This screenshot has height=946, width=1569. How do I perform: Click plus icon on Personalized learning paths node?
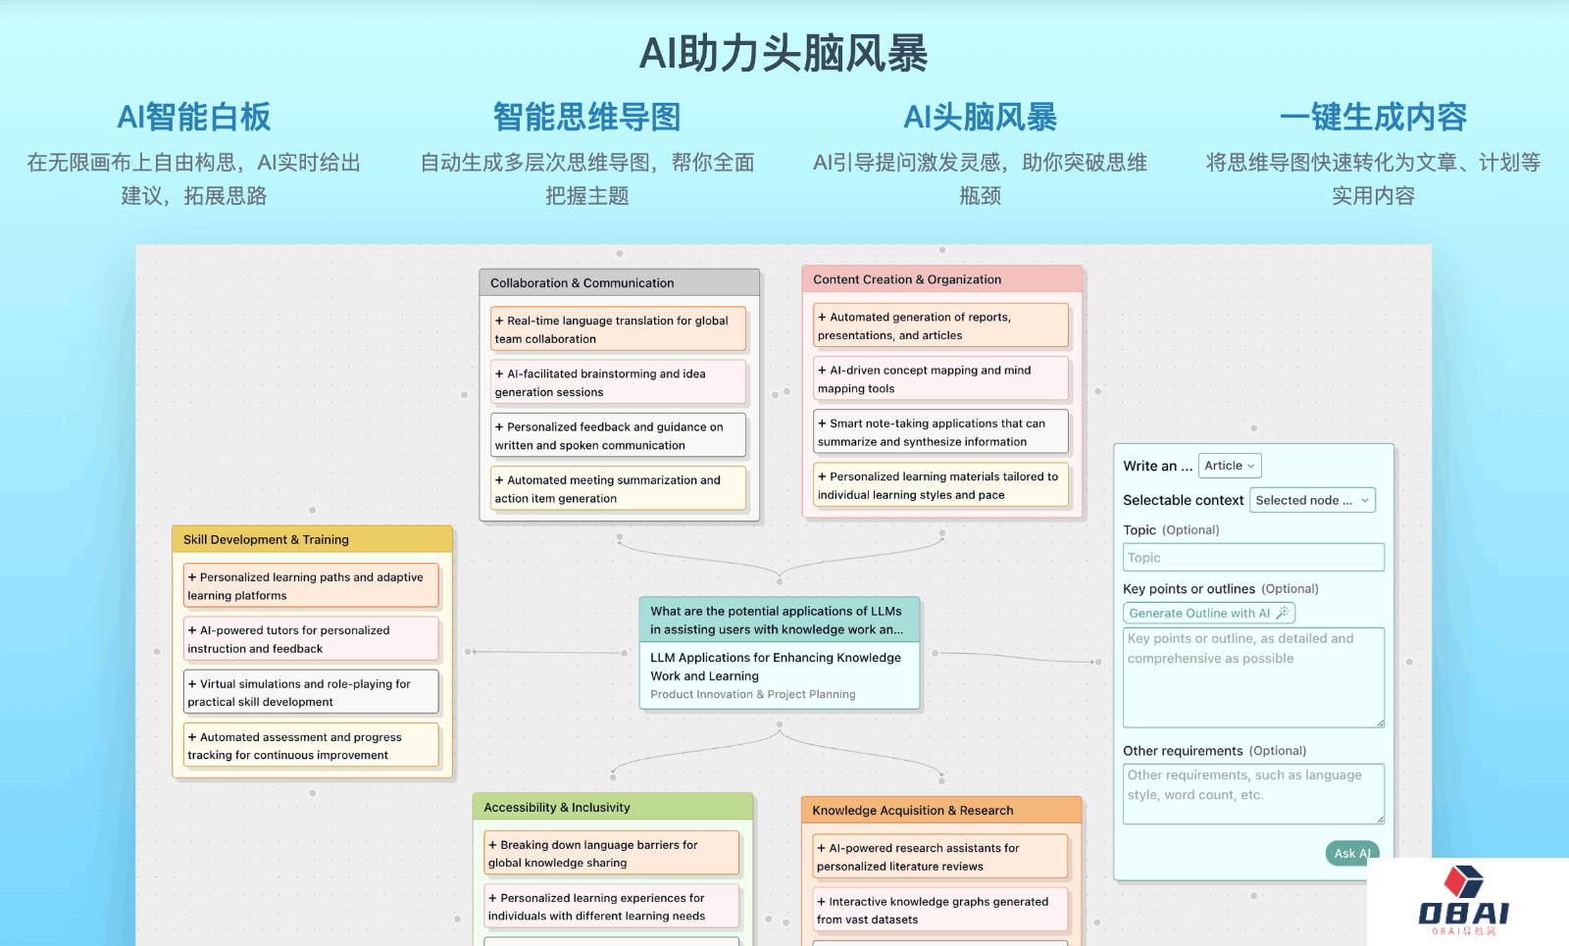[x=192, y=577]
